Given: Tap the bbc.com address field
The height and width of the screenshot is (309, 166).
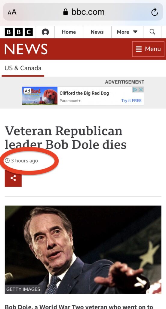Looking at the screenshot, I should coord(83,12).
